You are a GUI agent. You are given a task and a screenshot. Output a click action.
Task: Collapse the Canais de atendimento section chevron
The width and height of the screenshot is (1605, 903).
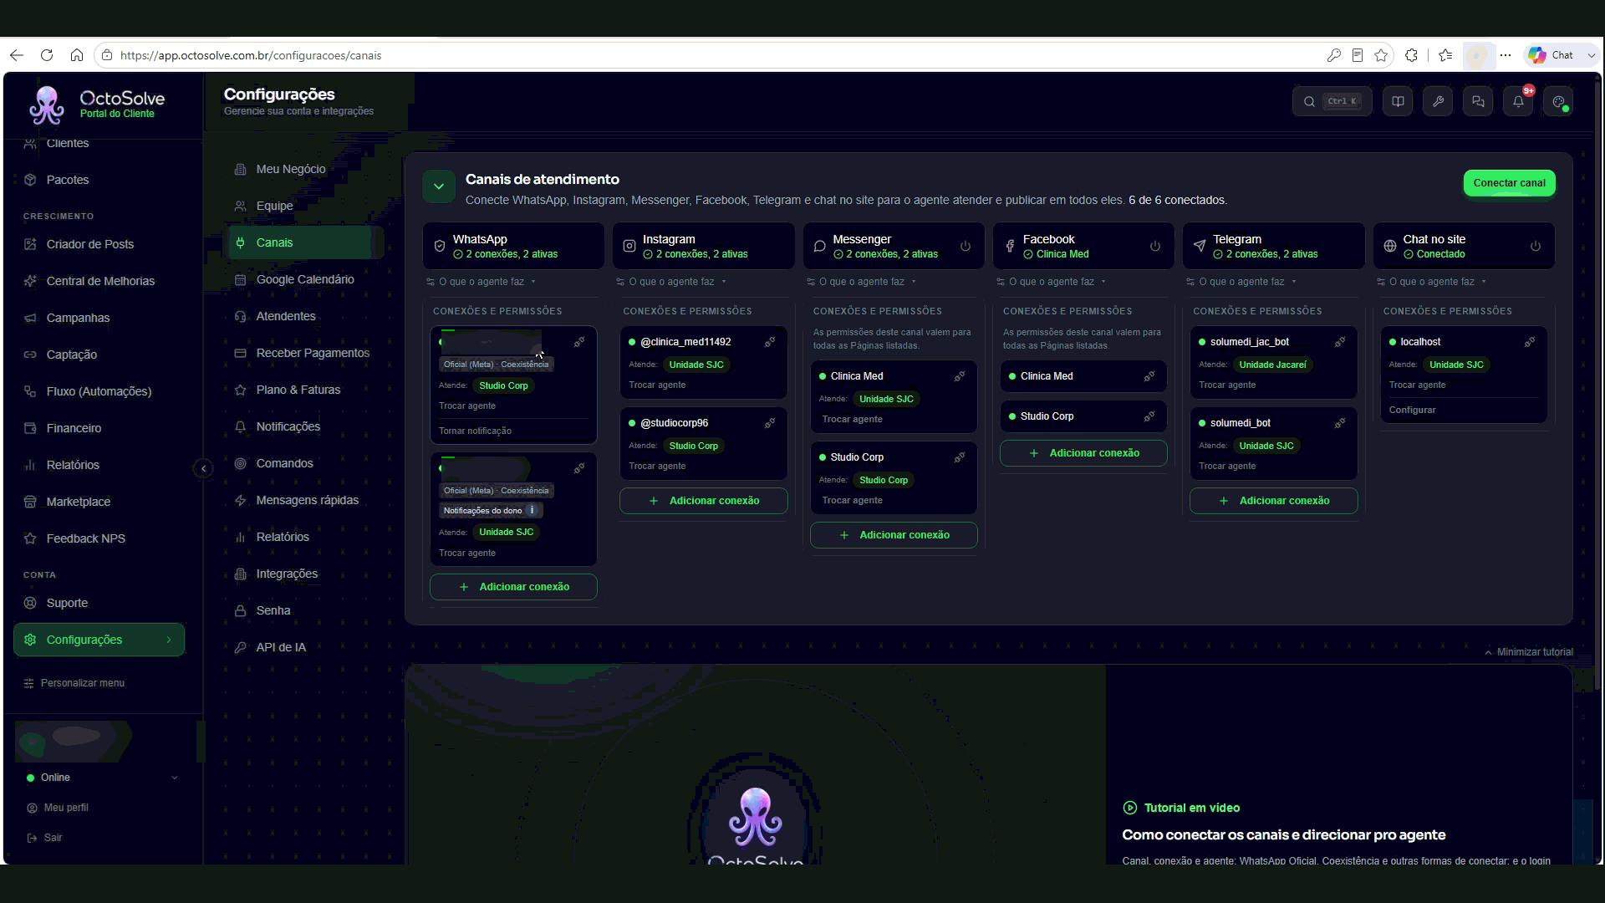(x=439, y=186)
